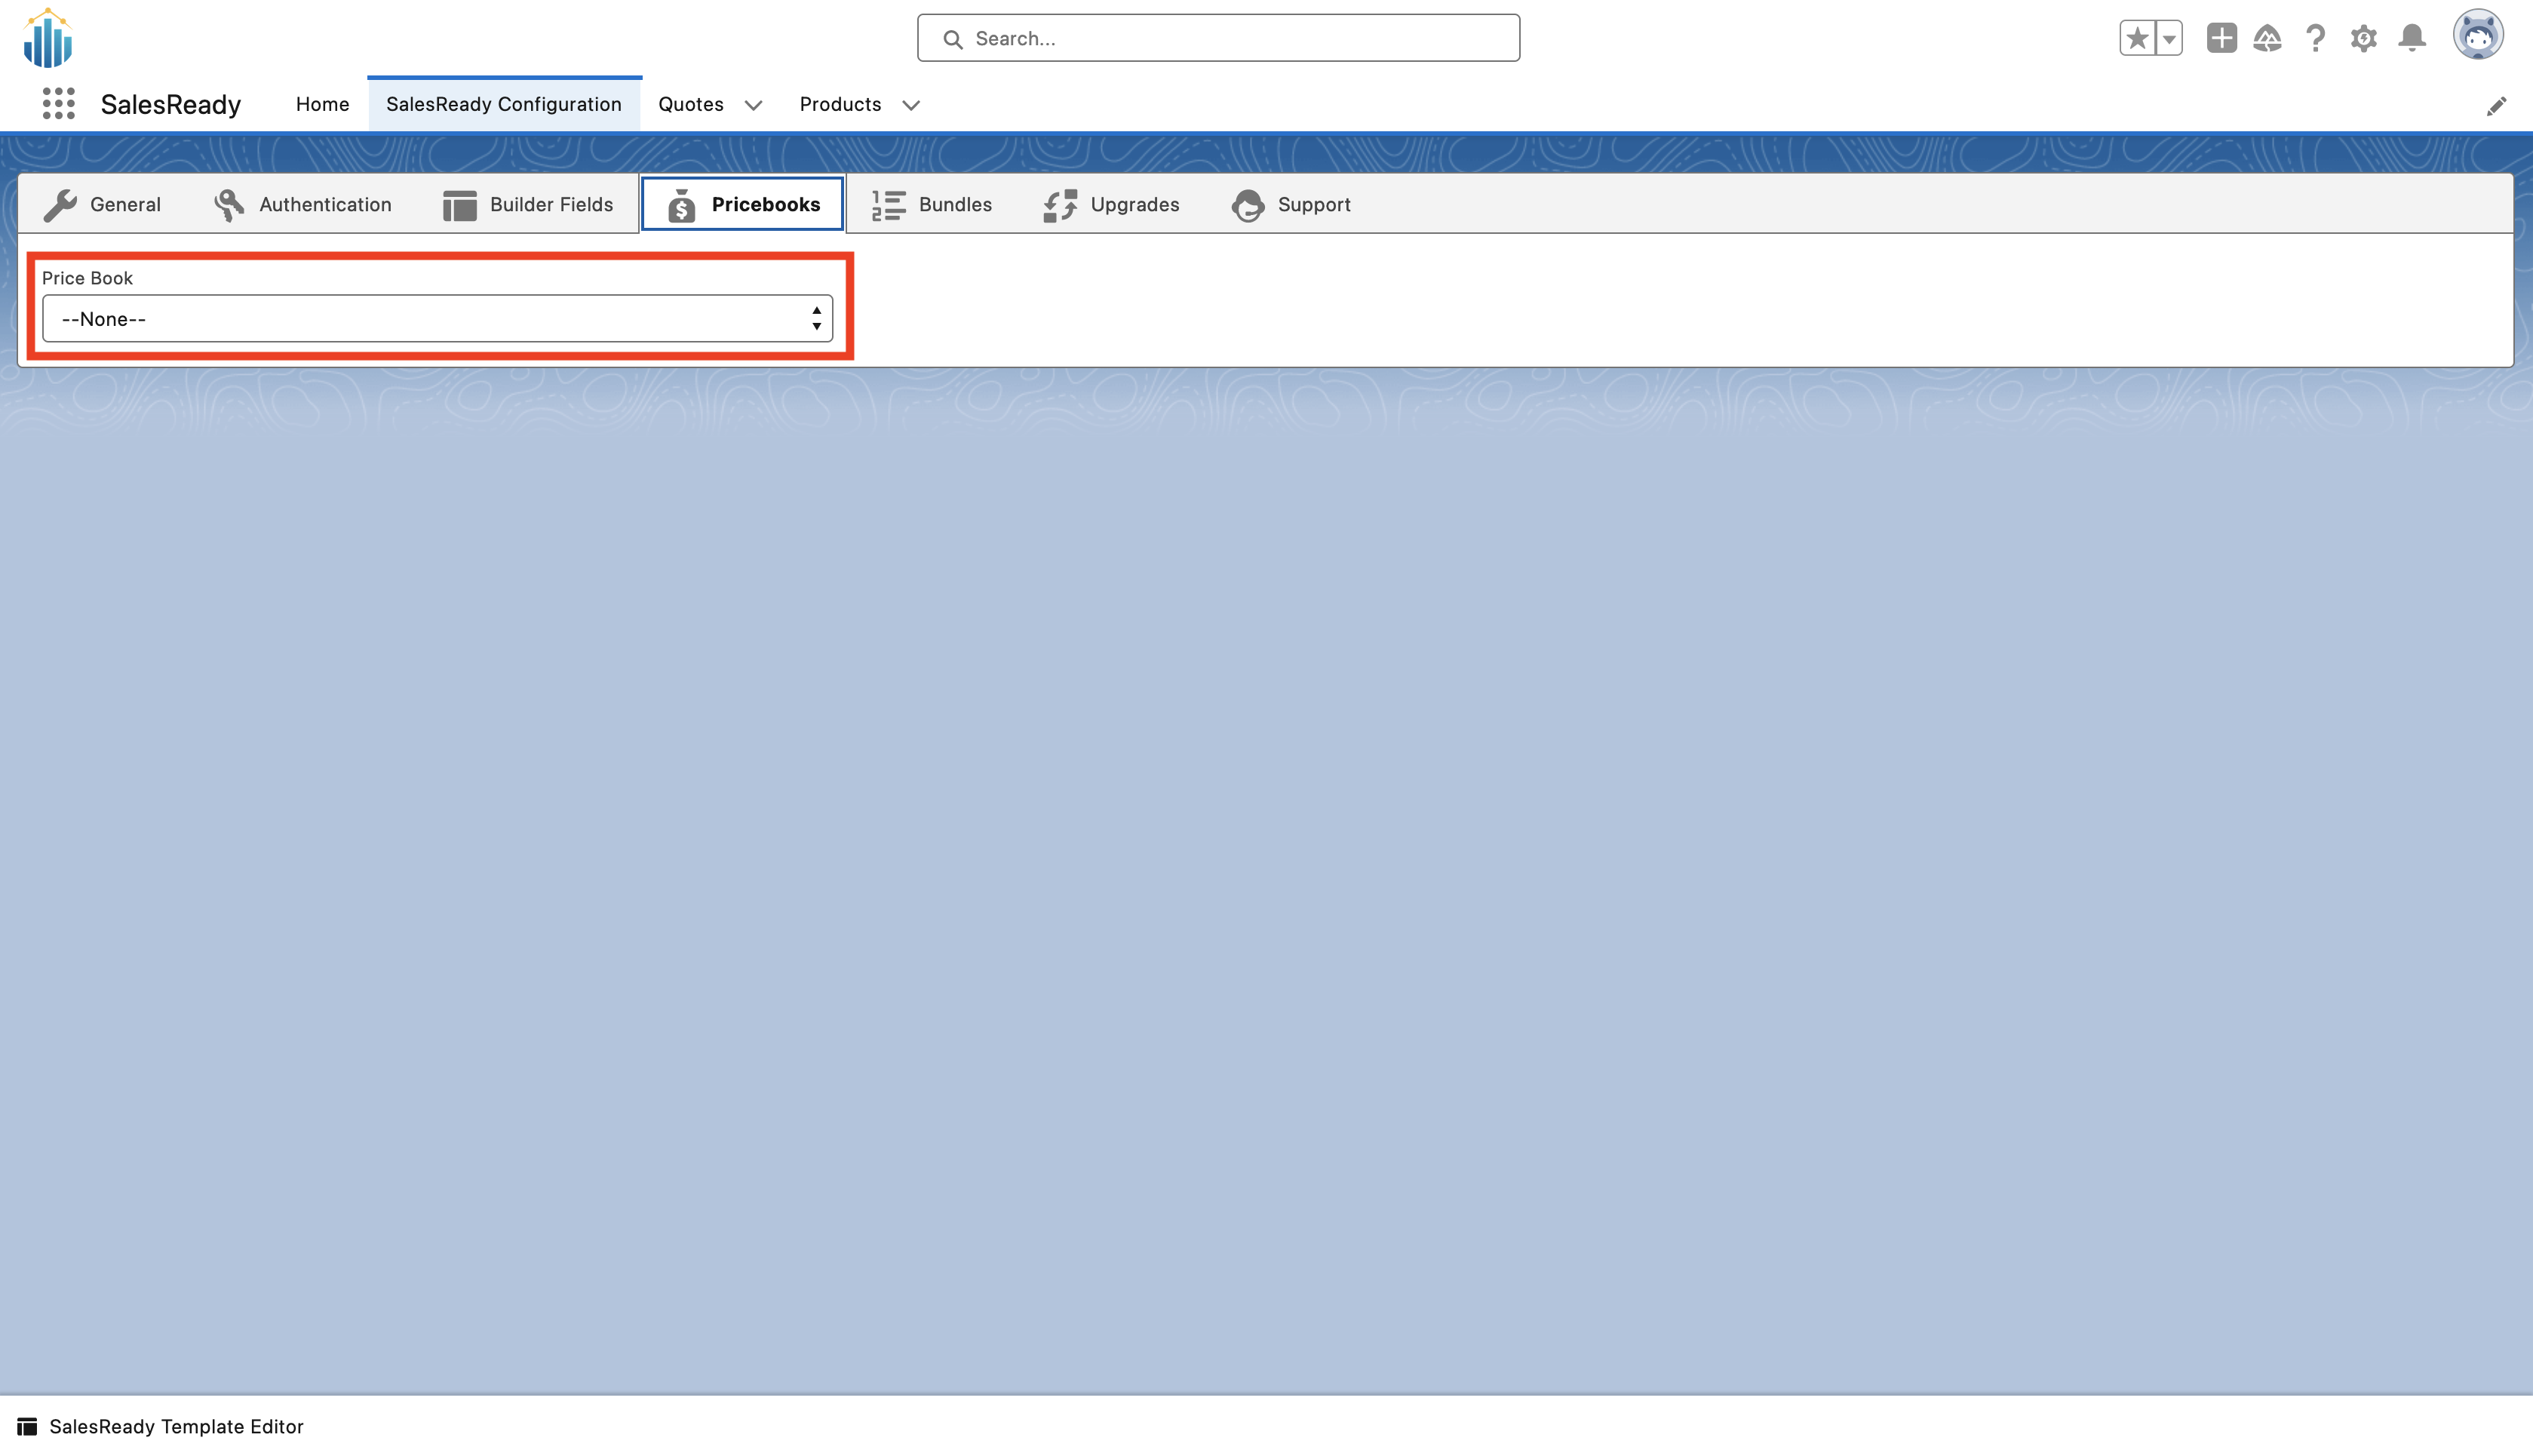Open the Builder Fields tab
Image resolution: width=2533 pixels, height=1456 pixels.
click(528, 204)
